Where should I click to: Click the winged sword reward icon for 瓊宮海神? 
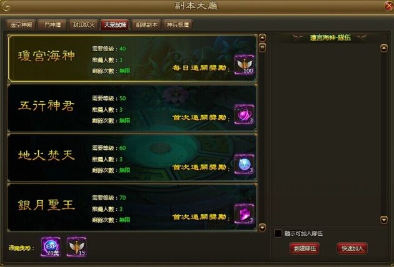point(244,65)
